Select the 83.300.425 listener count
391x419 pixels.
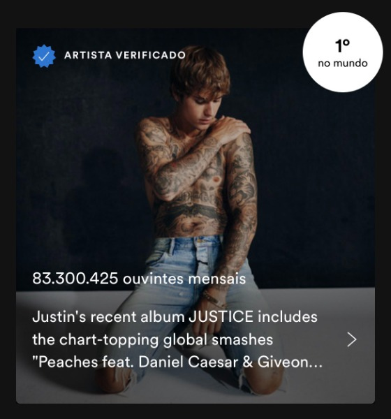[x=75, y=279]
